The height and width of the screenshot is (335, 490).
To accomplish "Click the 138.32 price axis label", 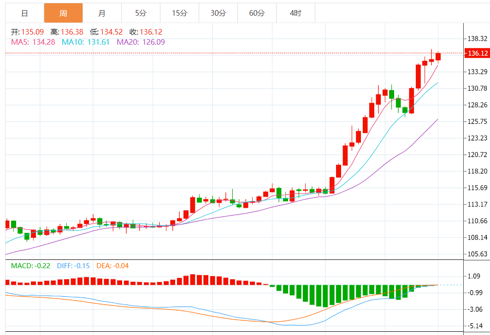I will coord(477,39).
